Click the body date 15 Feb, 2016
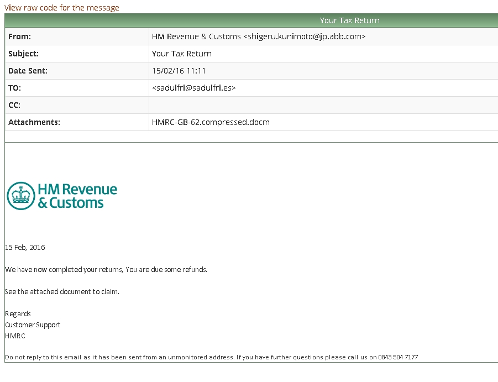The width and height of the screenshot is (498, 382). click(x=25, y=247)
